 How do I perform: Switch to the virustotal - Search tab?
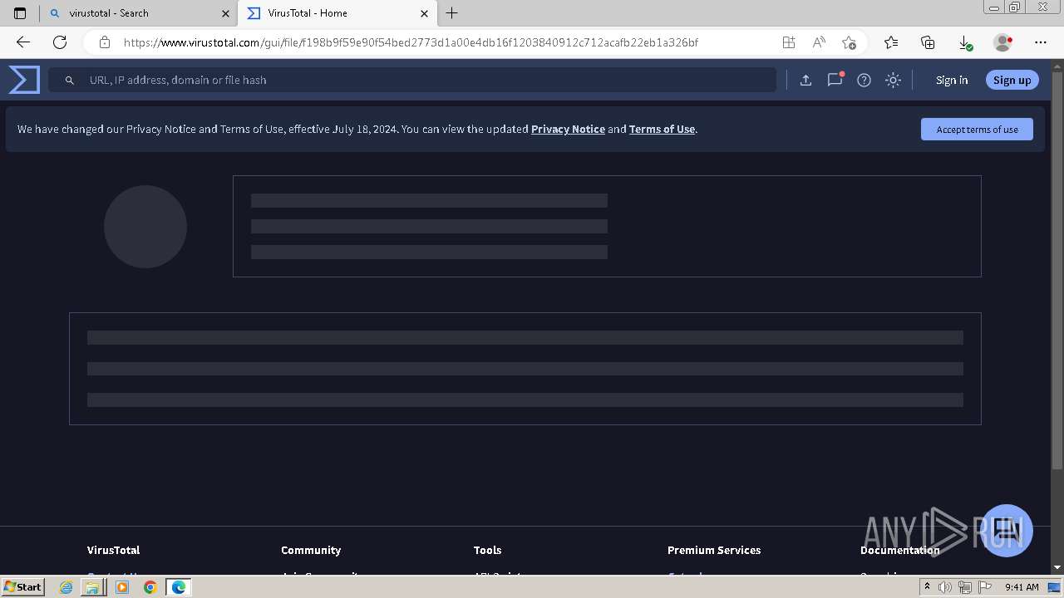137,13
